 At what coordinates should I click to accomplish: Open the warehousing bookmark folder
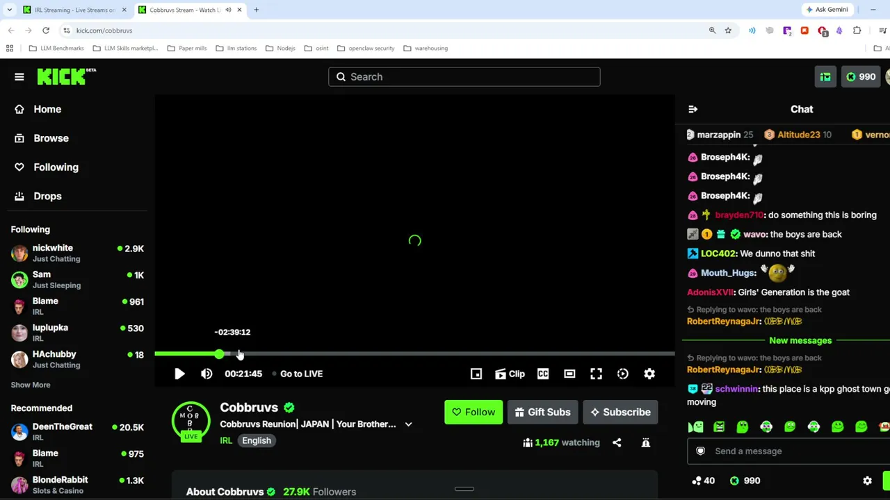point(426,49)
